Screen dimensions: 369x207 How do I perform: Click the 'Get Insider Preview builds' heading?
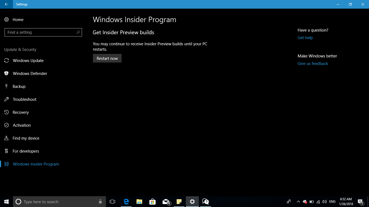[123, 32]
